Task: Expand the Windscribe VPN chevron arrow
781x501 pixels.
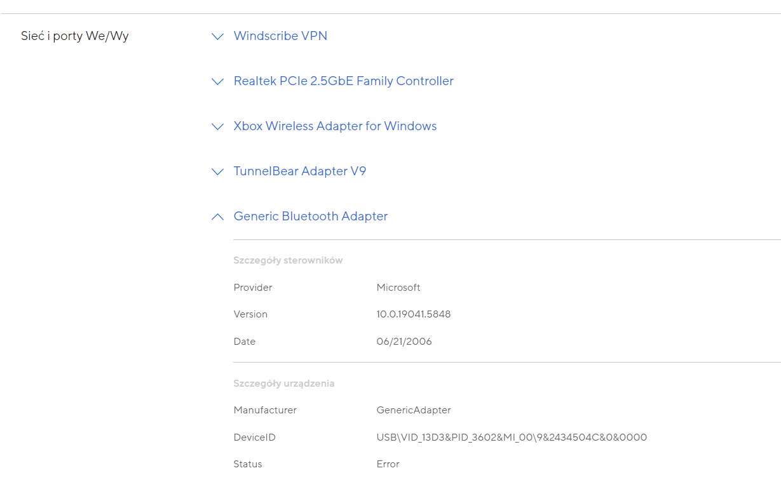Action: (x=217, y=37)
